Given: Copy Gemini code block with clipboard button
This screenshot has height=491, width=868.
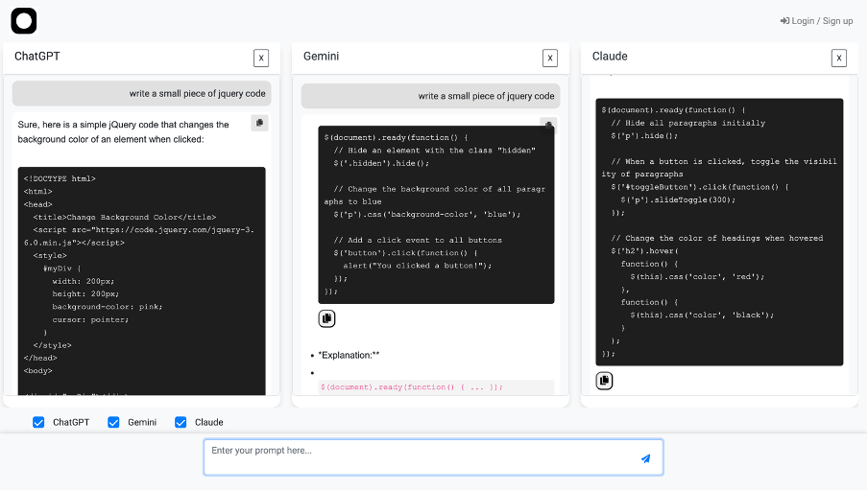Looking at the screenshot, I should coord(326,318).
